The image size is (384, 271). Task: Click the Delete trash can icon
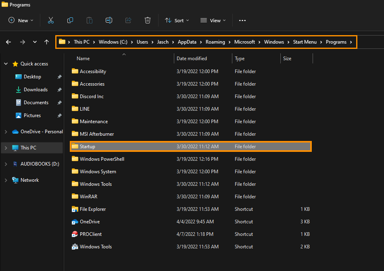coord(148,20)
